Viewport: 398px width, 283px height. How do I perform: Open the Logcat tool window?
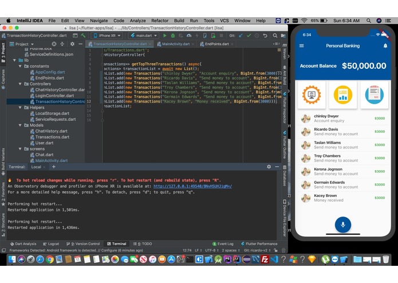[51, 243]
